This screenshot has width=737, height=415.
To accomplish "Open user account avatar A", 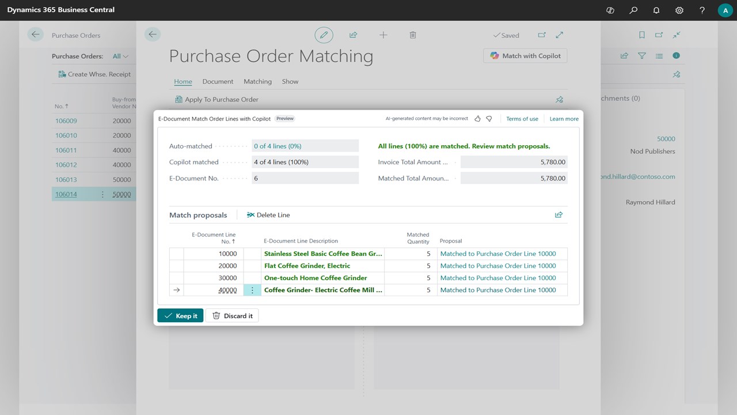I will [x=725, y=10].
